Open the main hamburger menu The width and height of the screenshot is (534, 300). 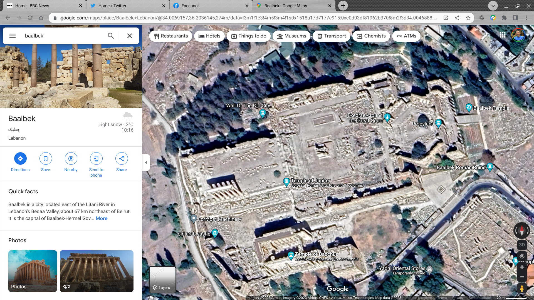pos(13,36)
